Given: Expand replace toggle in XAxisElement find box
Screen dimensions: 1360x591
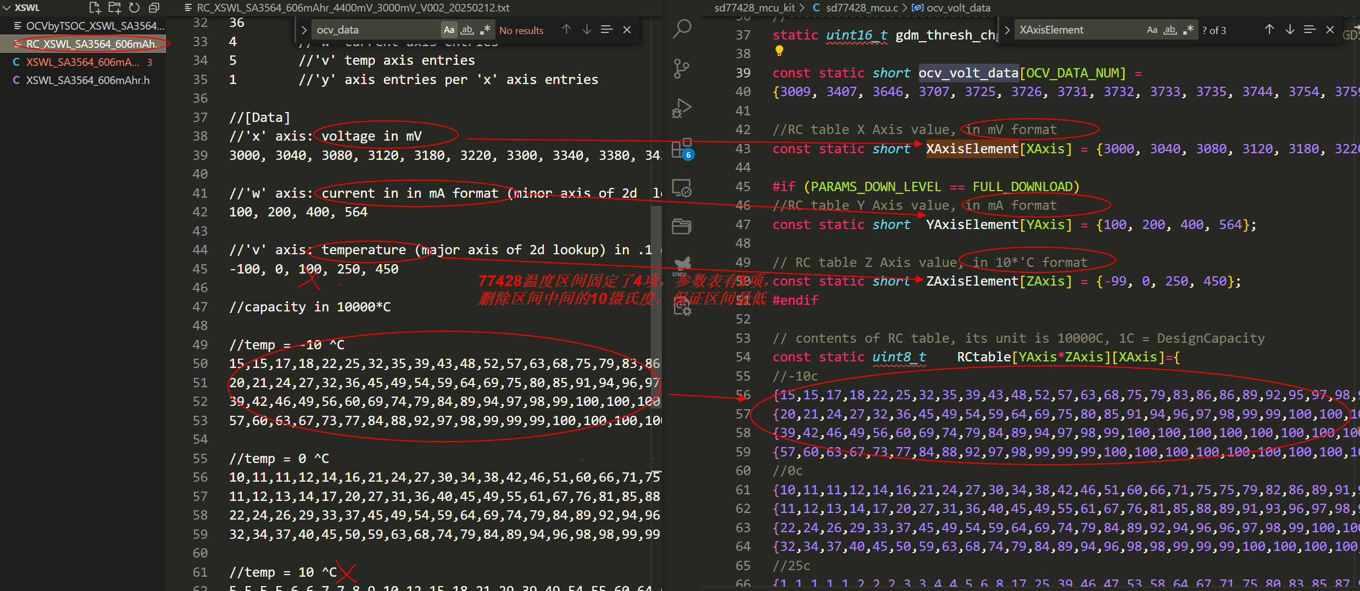Looking at the screenshot, I should tap(1007, 30).
